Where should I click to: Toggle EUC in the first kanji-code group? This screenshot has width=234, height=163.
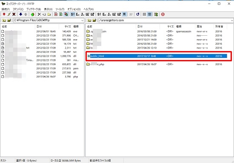tap(77, 14)
